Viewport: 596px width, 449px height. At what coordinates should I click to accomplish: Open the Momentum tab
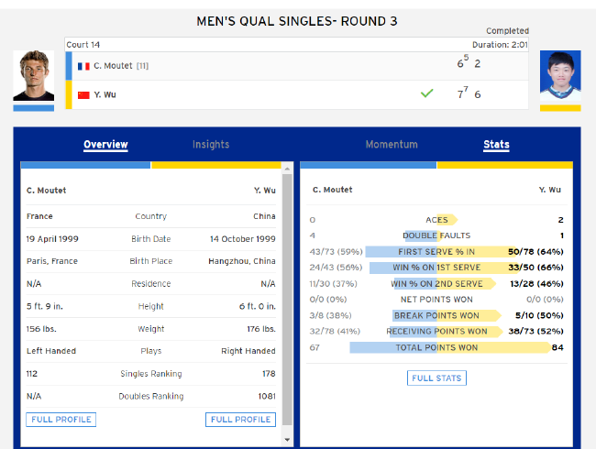(x=392, y=145)
